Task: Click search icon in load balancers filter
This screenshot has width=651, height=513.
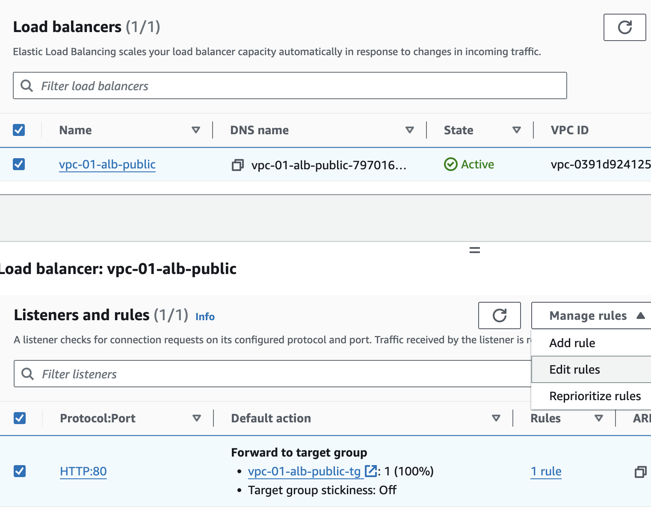Action: tap(27, 86)
